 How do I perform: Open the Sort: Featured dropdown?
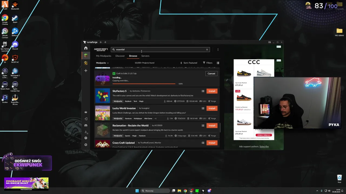tap(189, 63)
